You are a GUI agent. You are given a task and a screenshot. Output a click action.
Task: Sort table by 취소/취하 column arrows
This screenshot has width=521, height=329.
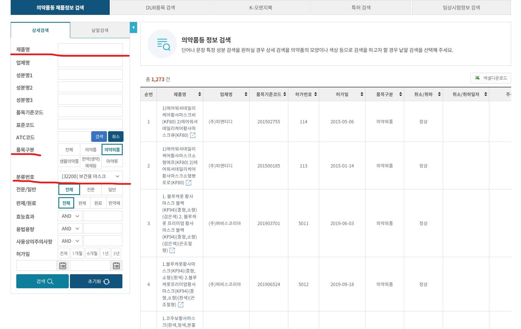439,94
